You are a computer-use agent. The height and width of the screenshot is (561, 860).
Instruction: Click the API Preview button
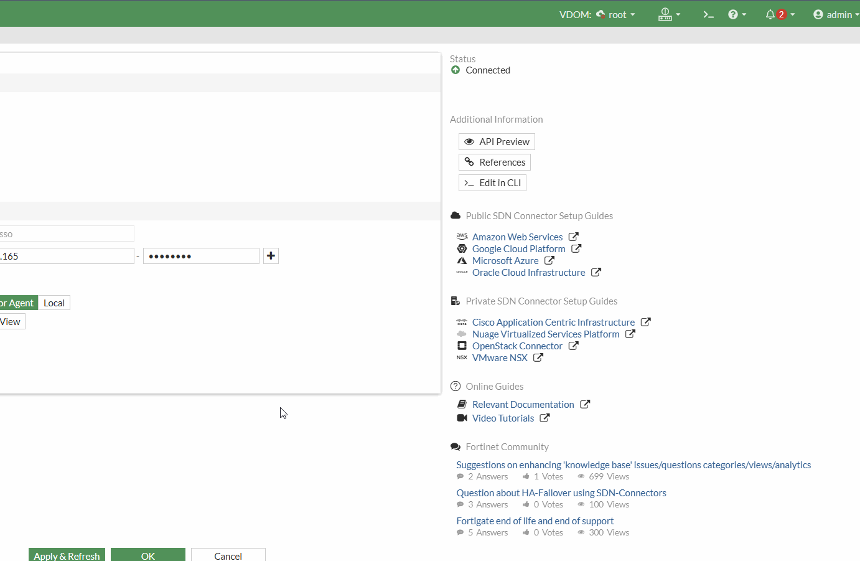click(x=497, y=142)
